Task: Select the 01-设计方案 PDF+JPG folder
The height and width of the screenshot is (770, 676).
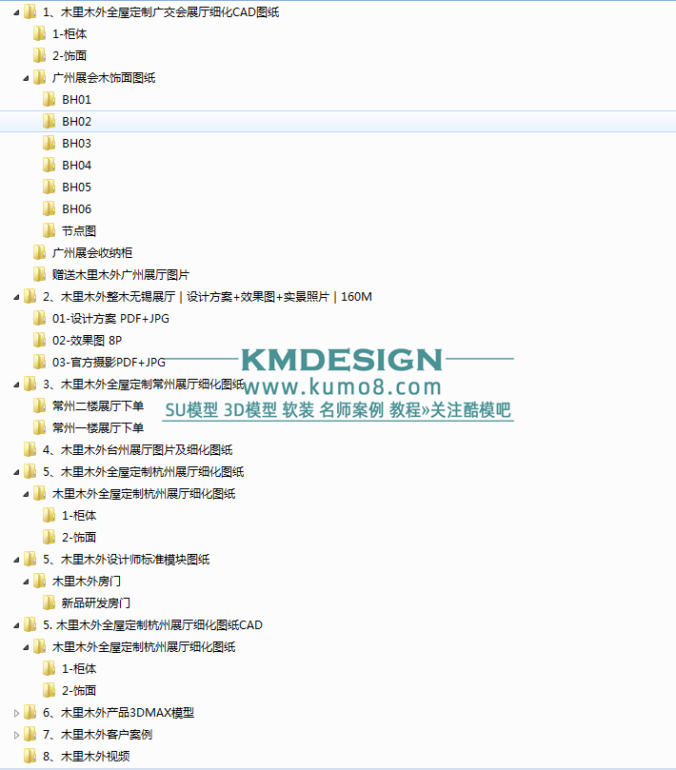Action: pos(110,319)
